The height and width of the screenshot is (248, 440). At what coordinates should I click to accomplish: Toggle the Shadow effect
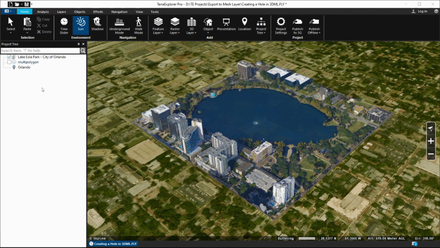98,24
